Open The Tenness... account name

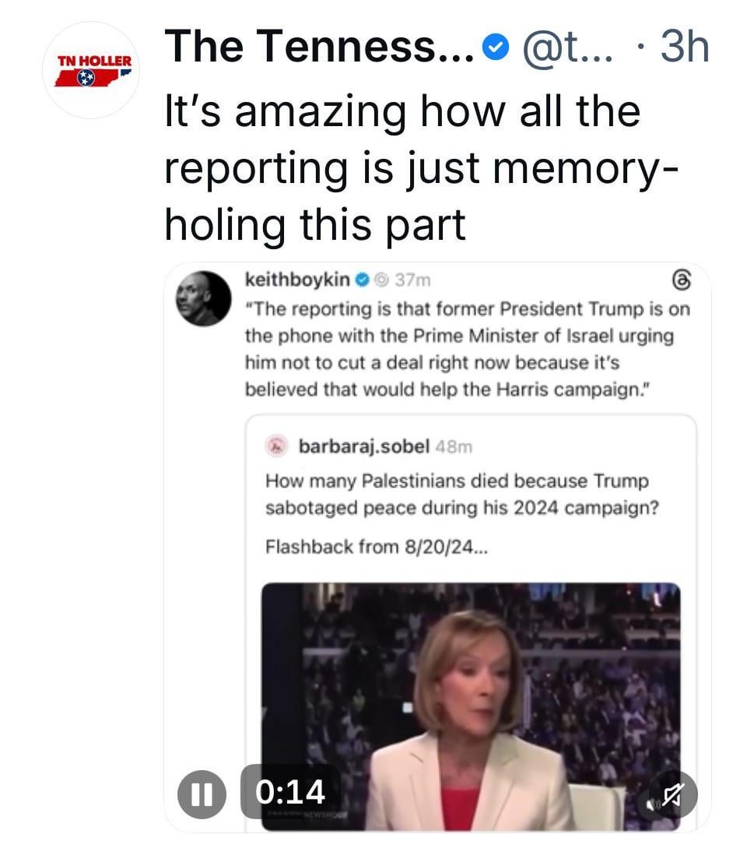click(x=320, y=48)
